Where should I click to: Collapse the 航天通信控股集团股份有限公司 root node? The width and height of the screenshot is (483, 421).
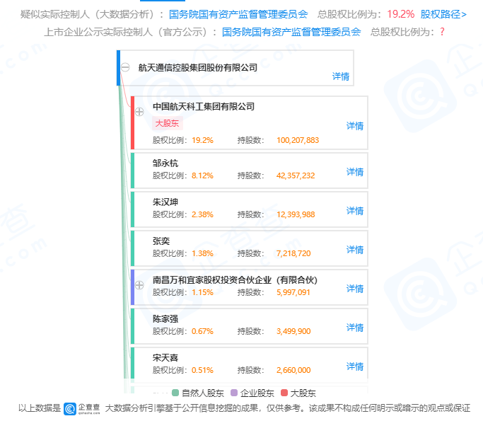point(125,68)
